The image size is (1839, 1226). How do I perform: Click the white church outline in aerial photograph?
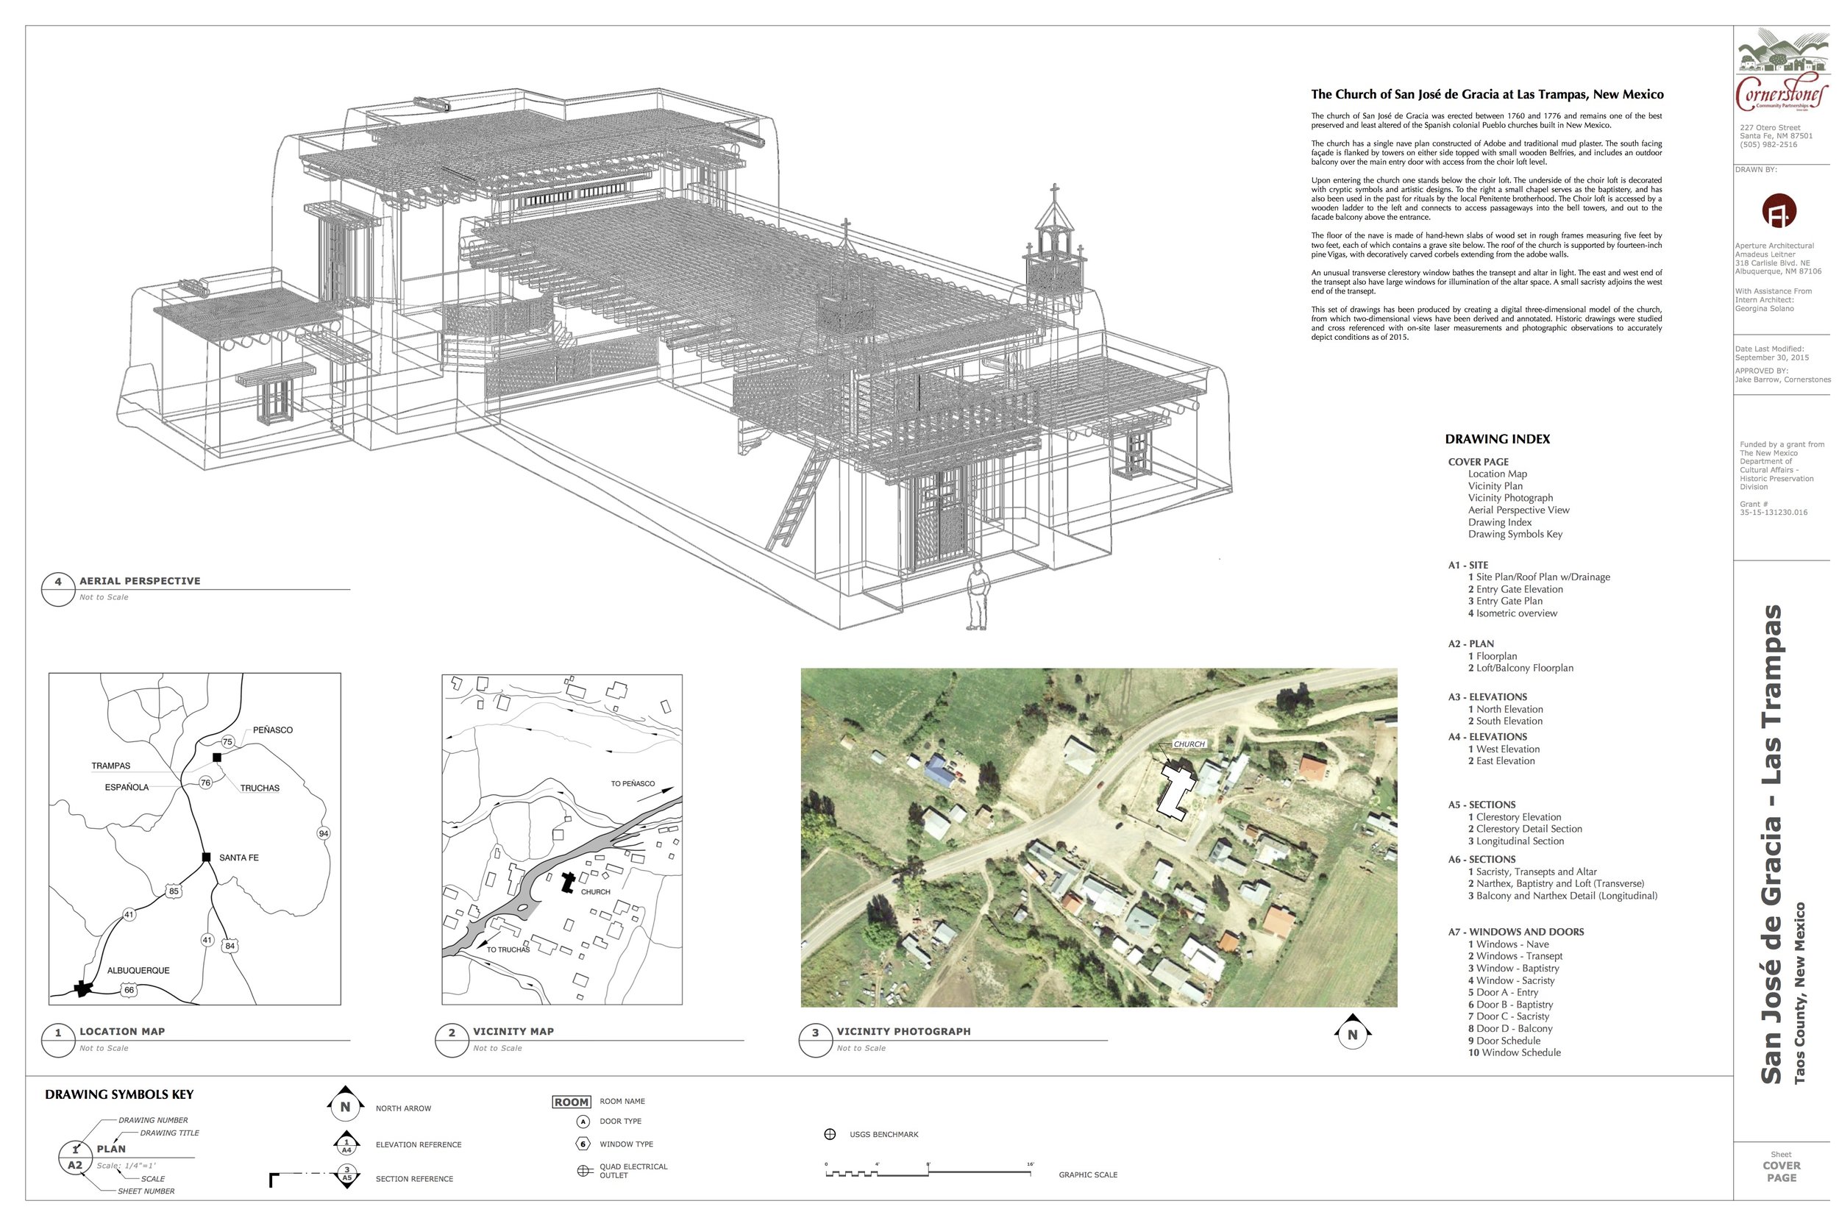point(1176,791)
